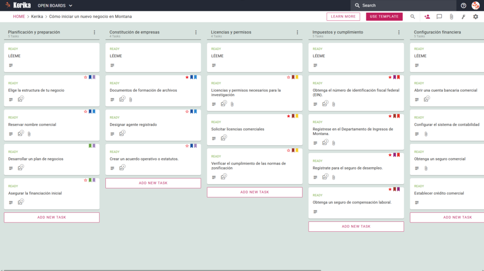The height and width of the screenshot is (271, 484).
Task: Add new task under 'Constitución de empresas'
Action: [x=153, y=183]
